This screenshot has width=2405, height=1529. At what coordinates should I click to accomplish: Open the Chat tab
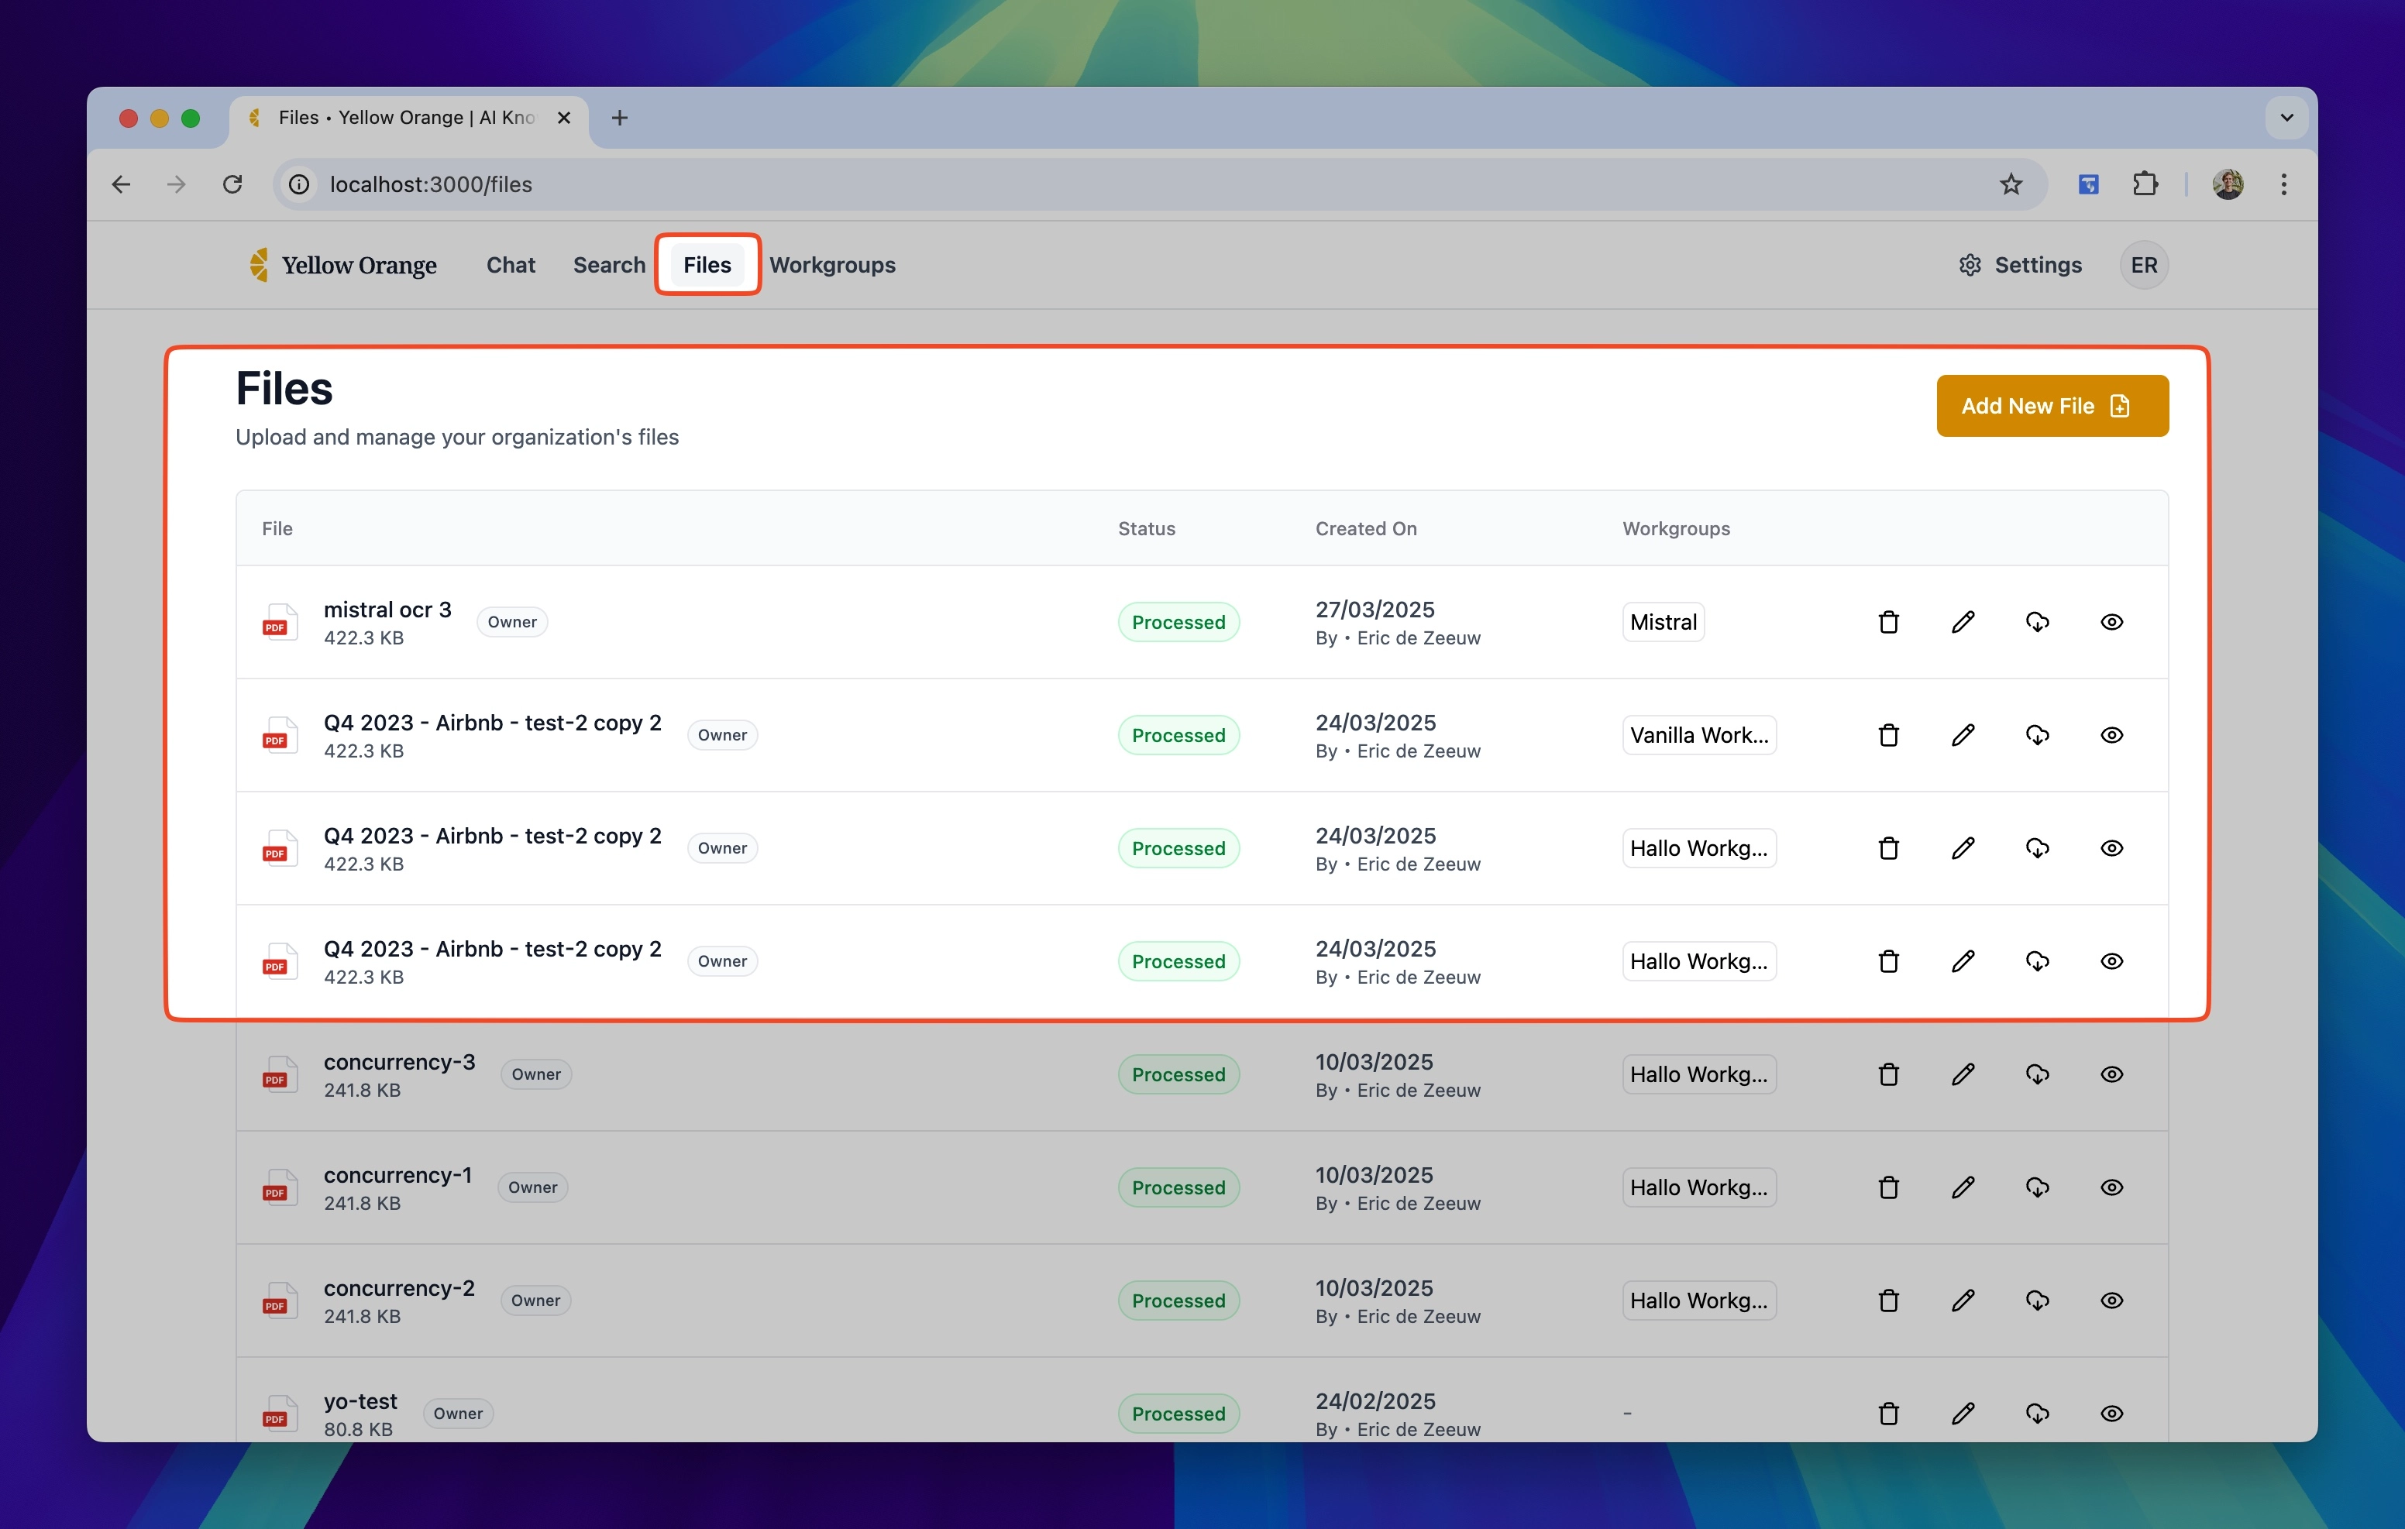pos(511,265)
